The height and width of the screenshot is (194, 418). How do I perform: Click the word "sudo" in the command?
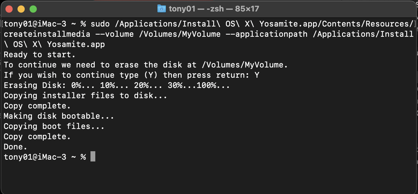click(100, 24)
